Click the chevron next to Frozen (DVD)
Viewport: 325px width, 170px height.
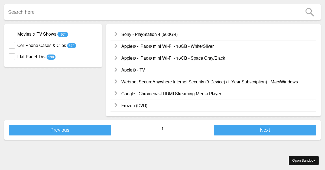pyautogui.click(x=116, y=105)
